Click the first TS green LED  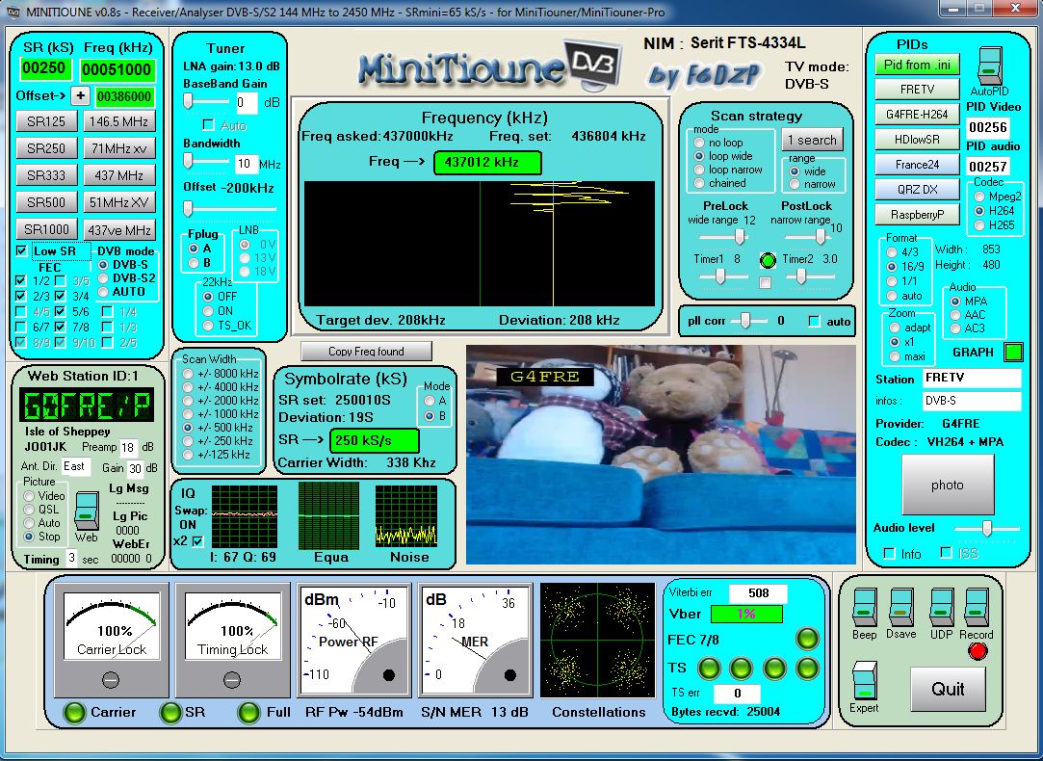tap(709, 668)
